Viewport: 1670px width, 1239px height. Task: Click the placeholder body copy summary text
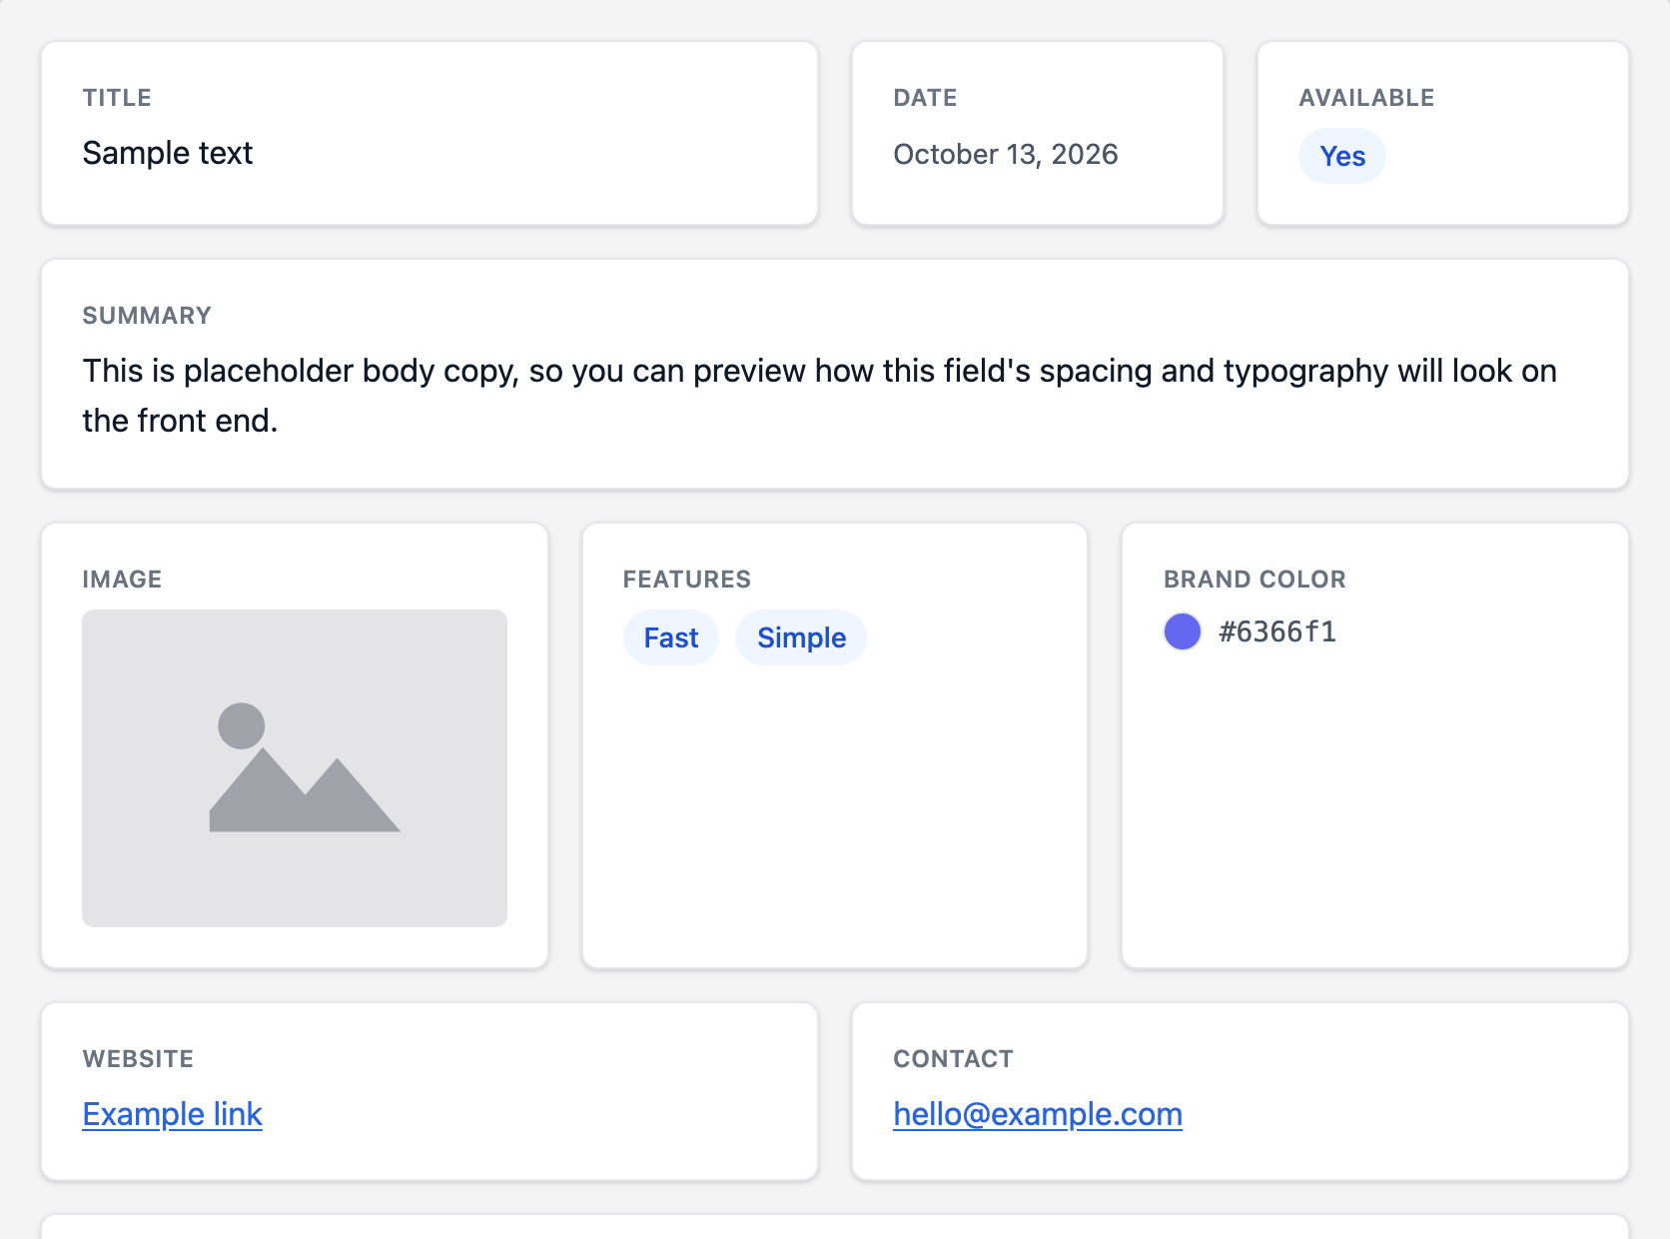tap(819, 396)
